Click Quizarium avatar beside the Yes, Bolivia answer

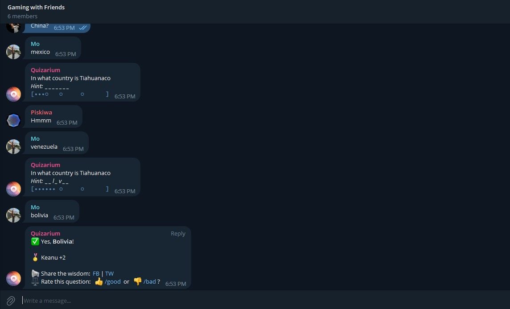coord(14,278)
